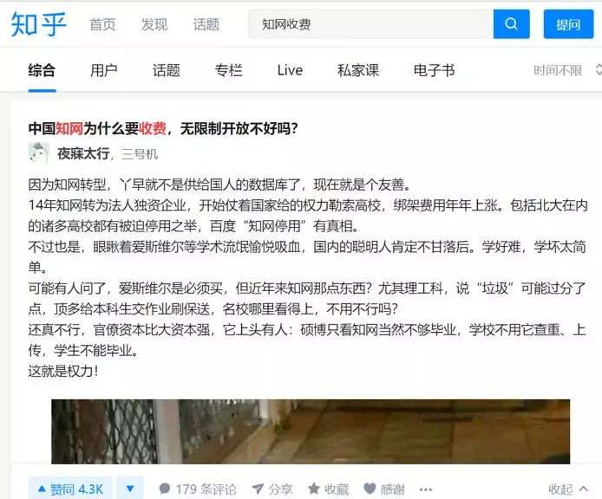The image size is (602, 499).
Task: Click the 提问 ask question button
Action: coord(568,24)
